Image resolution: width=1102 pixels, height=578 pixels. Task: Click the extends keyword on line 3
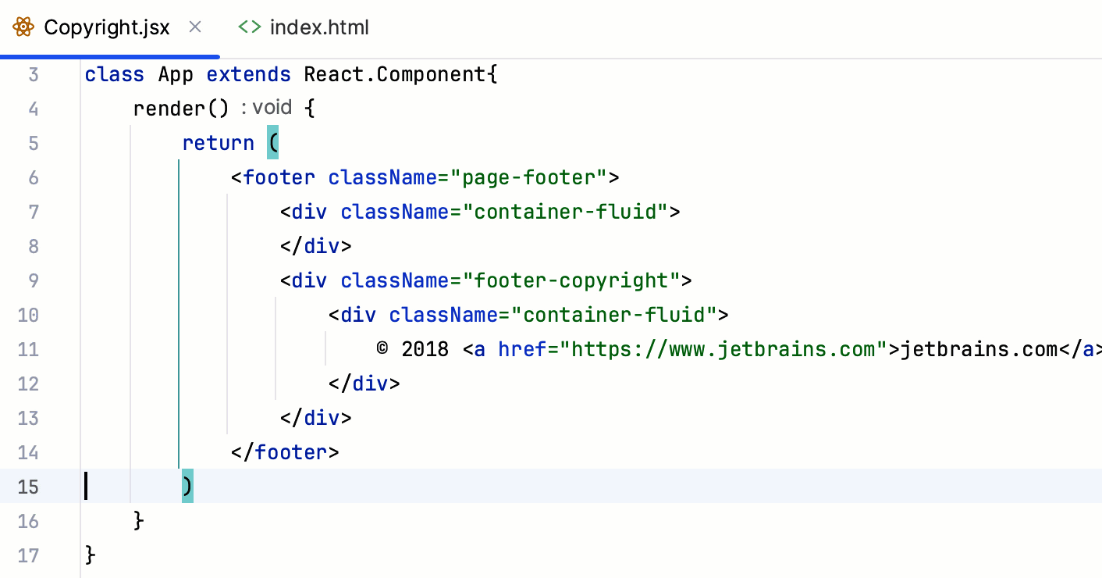click(248, 74)
